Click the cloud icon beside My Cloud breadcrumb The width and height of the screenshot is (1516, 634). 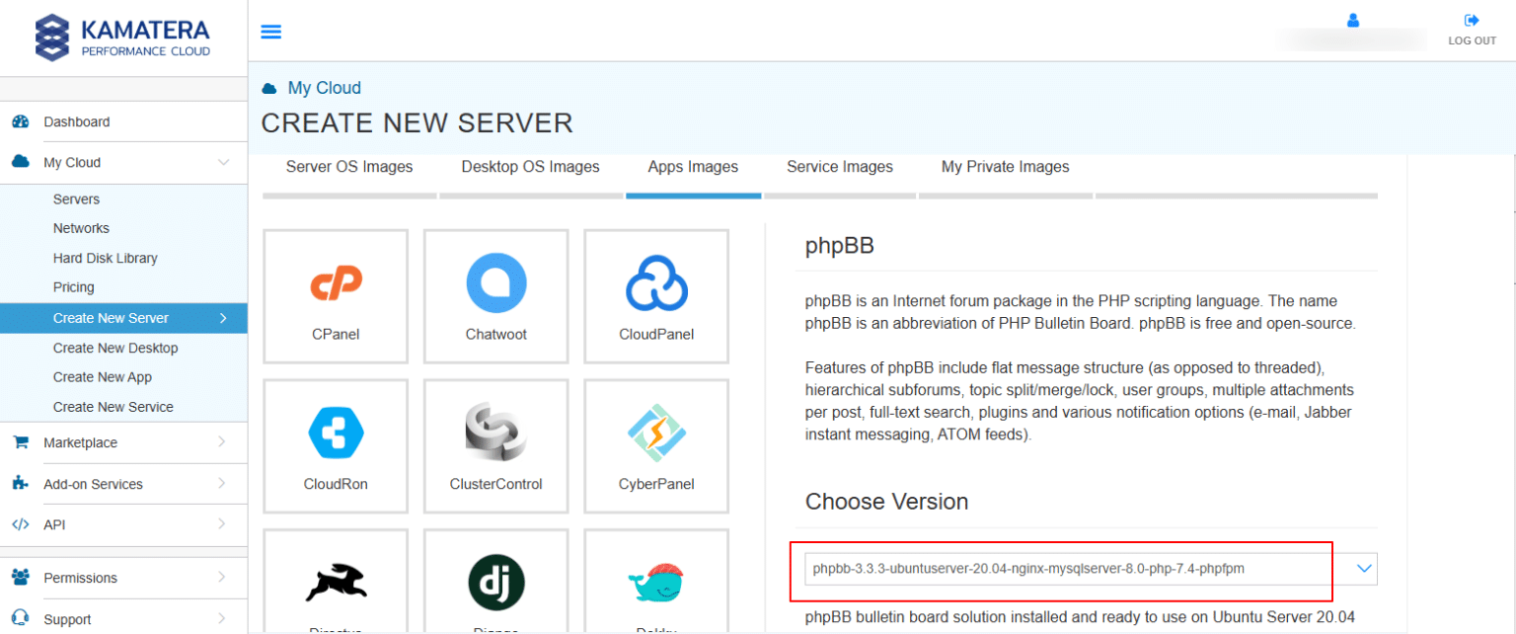pos(268,89)
